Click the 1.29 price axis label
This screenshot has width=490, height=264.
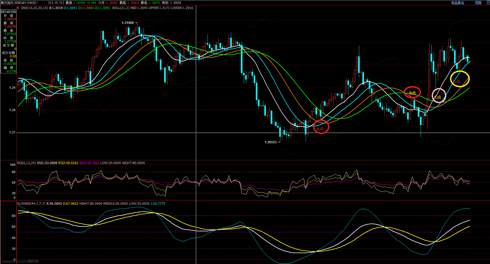pos(12,88)
